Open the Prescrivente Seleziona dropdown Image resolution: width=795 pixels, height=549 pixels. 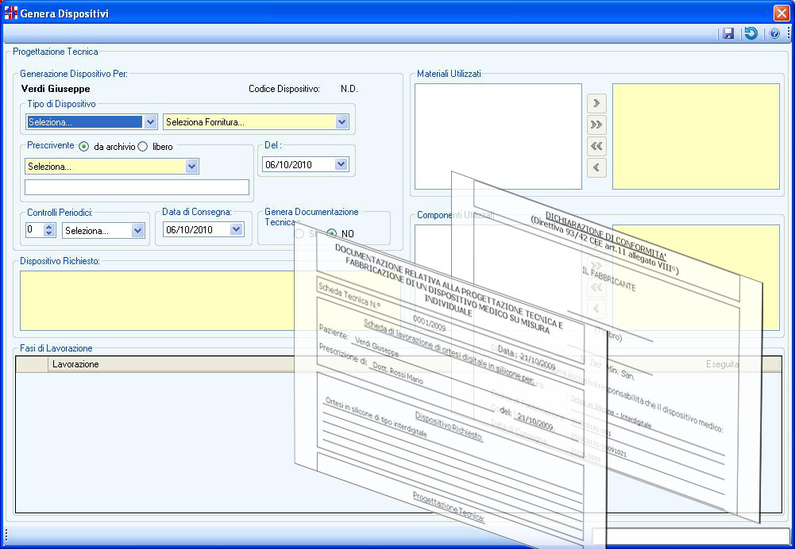coord(191,167)
